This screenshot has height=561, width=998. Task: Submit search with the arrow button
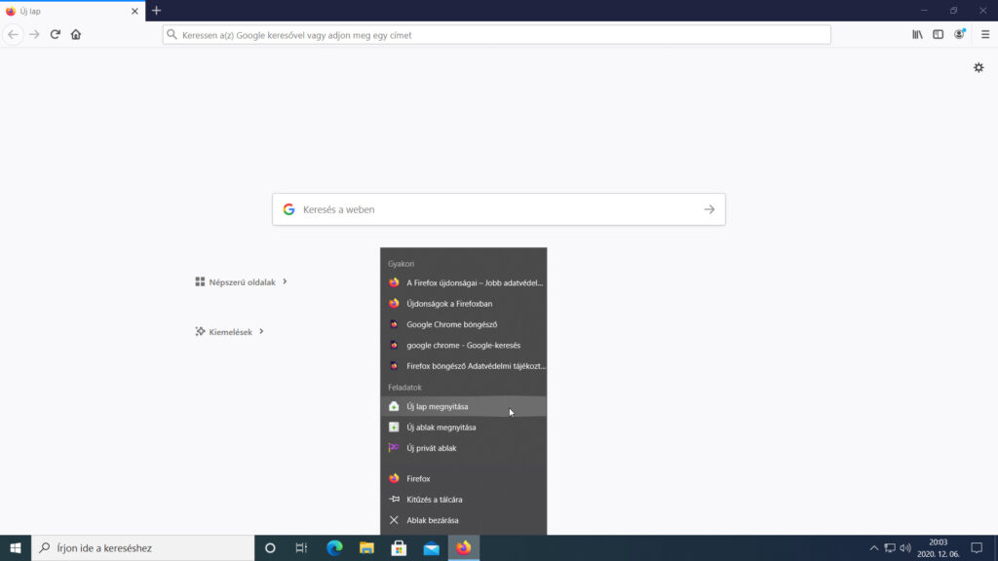[x=710, y=209]
